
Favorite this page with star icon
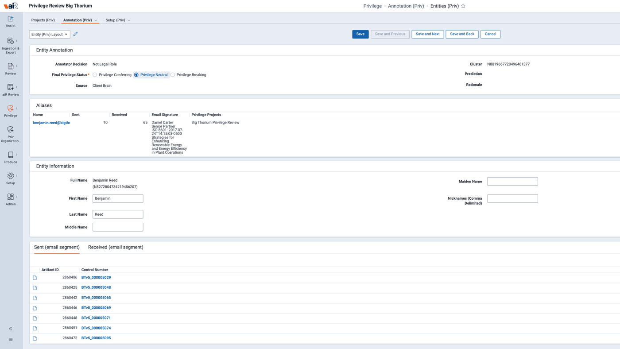point(463,6)
